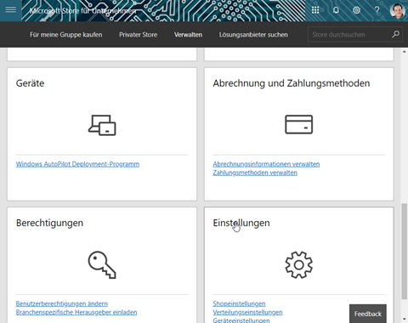Open the Verwalten menu item
The height and width of the screenshot is (323, 408).
pyautogui.click(x=188, y=35)
